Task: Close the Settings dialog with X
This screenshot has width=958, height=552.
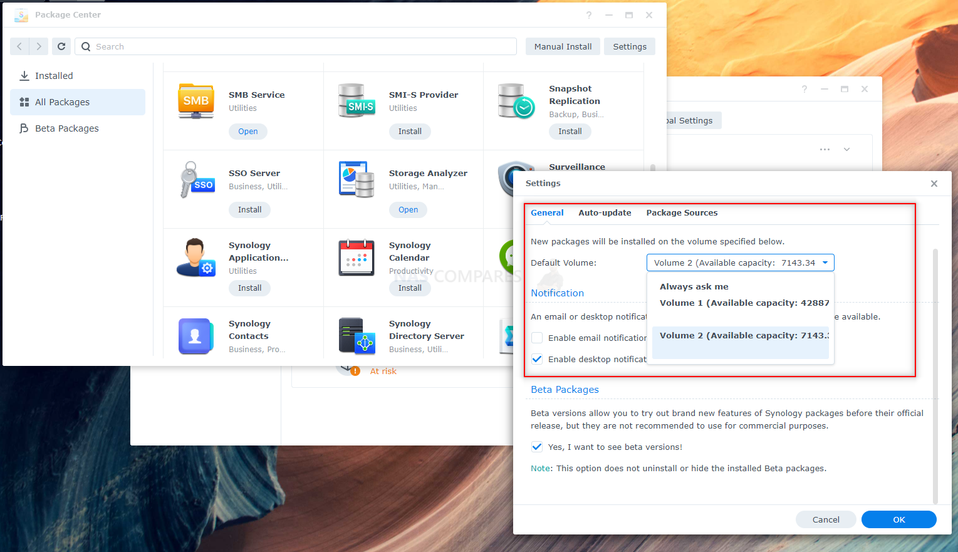Action: (934, 184)
